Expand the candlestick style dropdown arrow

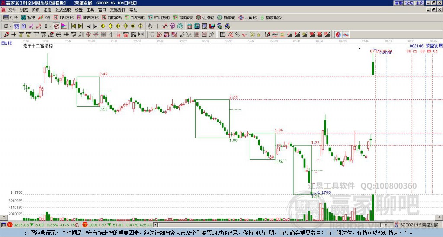(51, 26)
